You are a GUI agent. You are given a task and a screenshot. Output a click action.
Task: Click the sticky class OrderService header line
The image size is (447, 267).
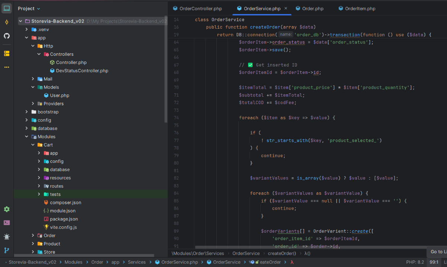[219, 19]
